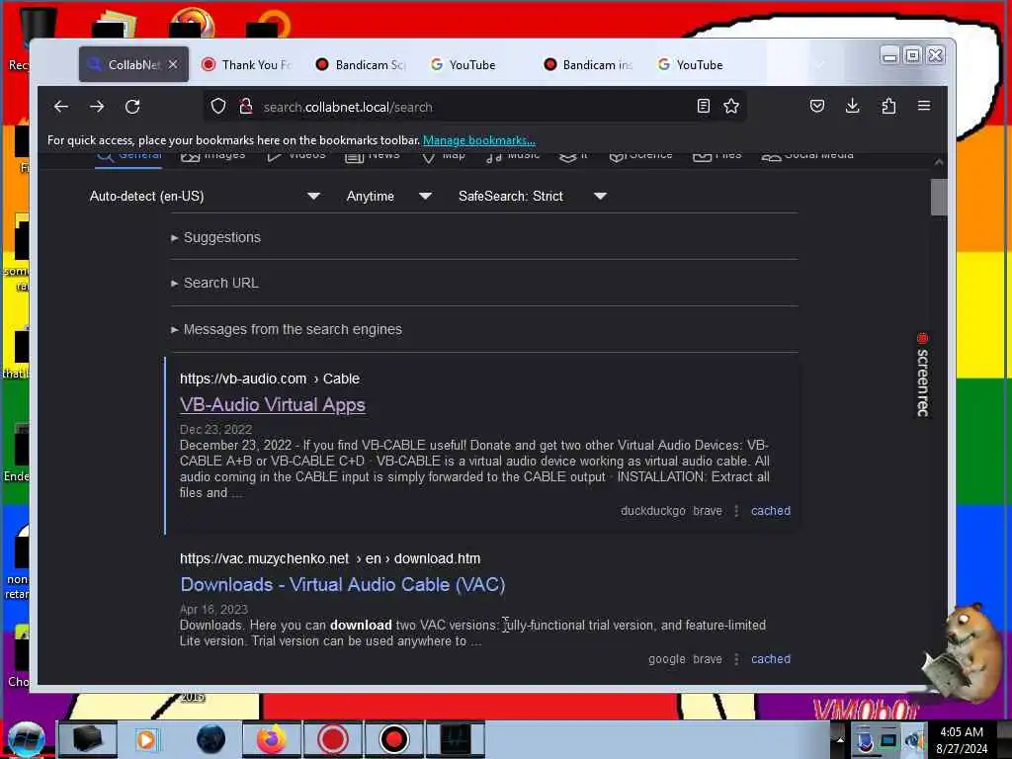Click the "Apr 16, 2023" result date
The width and height of the screenshot is (1012, 759).
pyautogui.click(x=213, y=610)
